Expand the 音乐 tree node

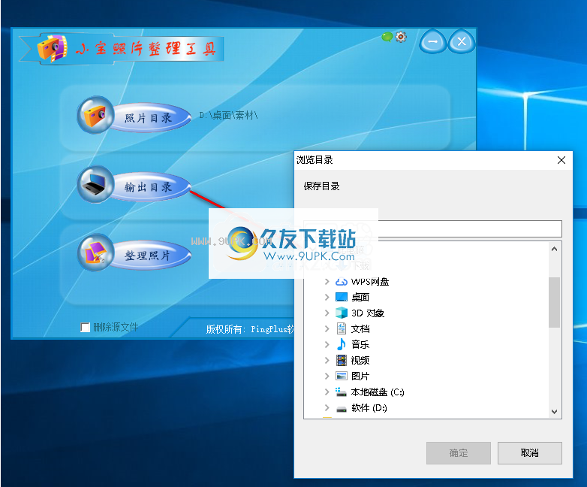coord(327,344)
